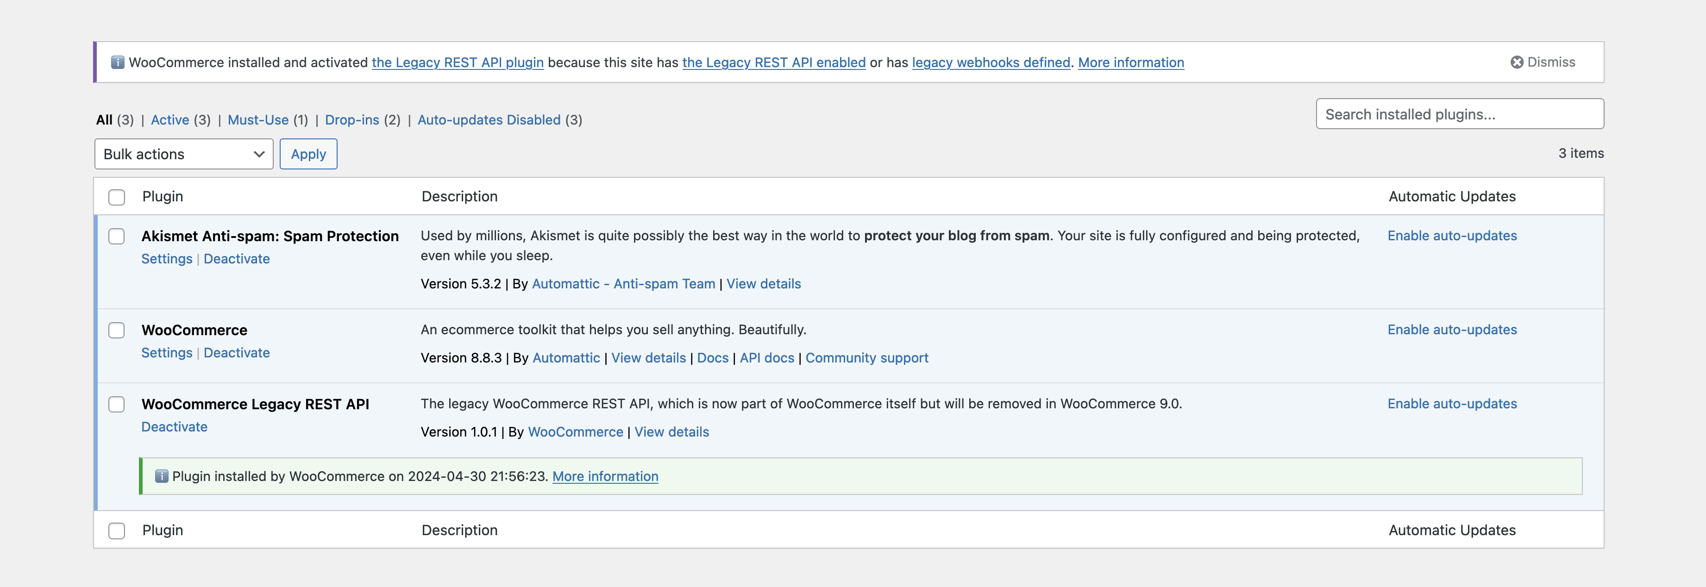Show Auto-updates Disabled plugins

click(489, 120)
